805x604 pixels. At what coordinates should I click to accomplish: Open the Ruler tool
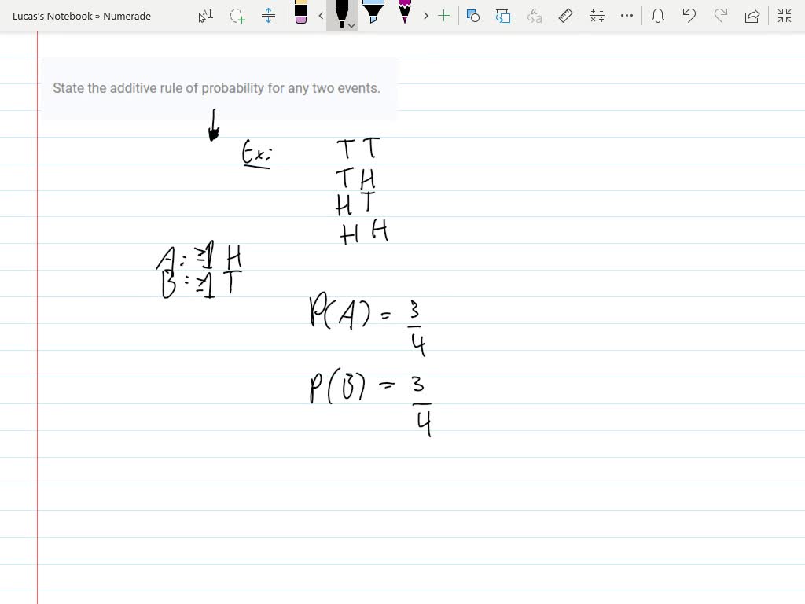point(565,16)
